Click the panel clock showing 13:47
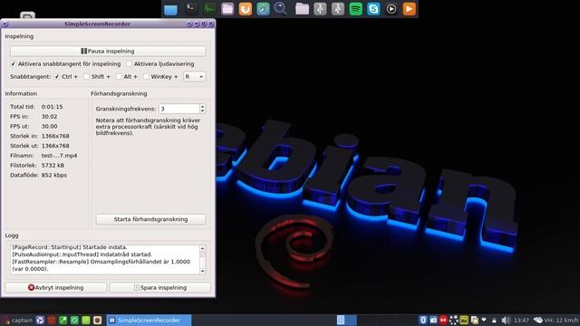Image resolution: width=580 pixels, height=326 pixels. [x=521, y=320]
